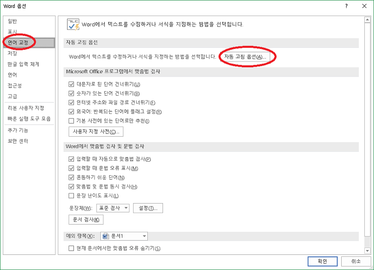The height and width of the screenshot is (270, 374).
Task: Toggle 대문자로 된 단어 건너뛰기 checkbox
Action: (71, 84)
